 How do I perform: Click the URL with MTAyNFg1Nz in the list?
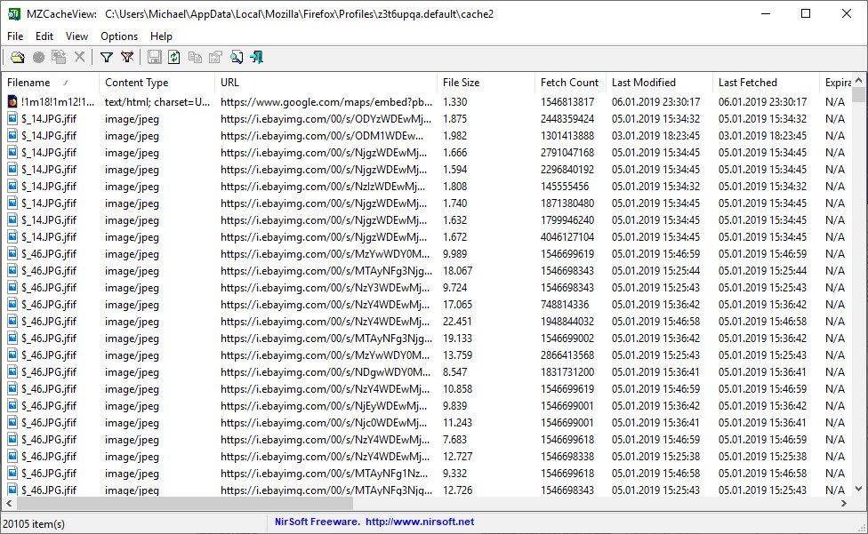point(324,474)
